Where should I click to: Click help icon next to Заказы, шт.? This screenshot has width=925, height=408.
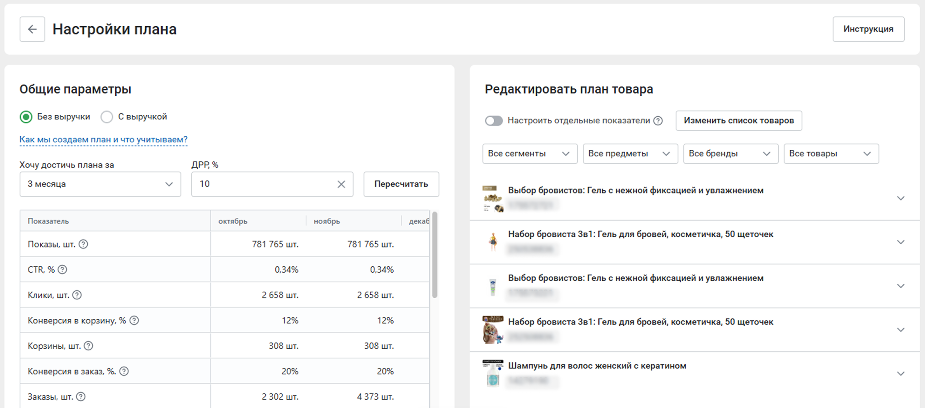(x=81, y=397)
